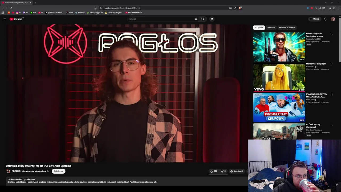The width and height of the screenshot is (341, 192).
Task: Like the video with thumbs up
Action: pos(213,171)
